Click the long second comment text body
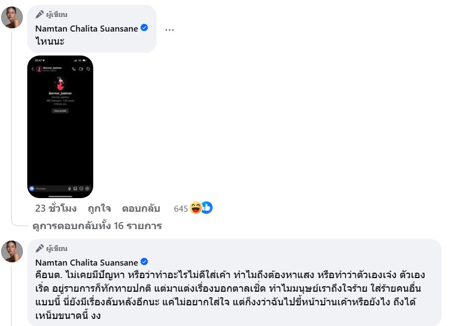 pyautogui.click(x=230, y=295)
